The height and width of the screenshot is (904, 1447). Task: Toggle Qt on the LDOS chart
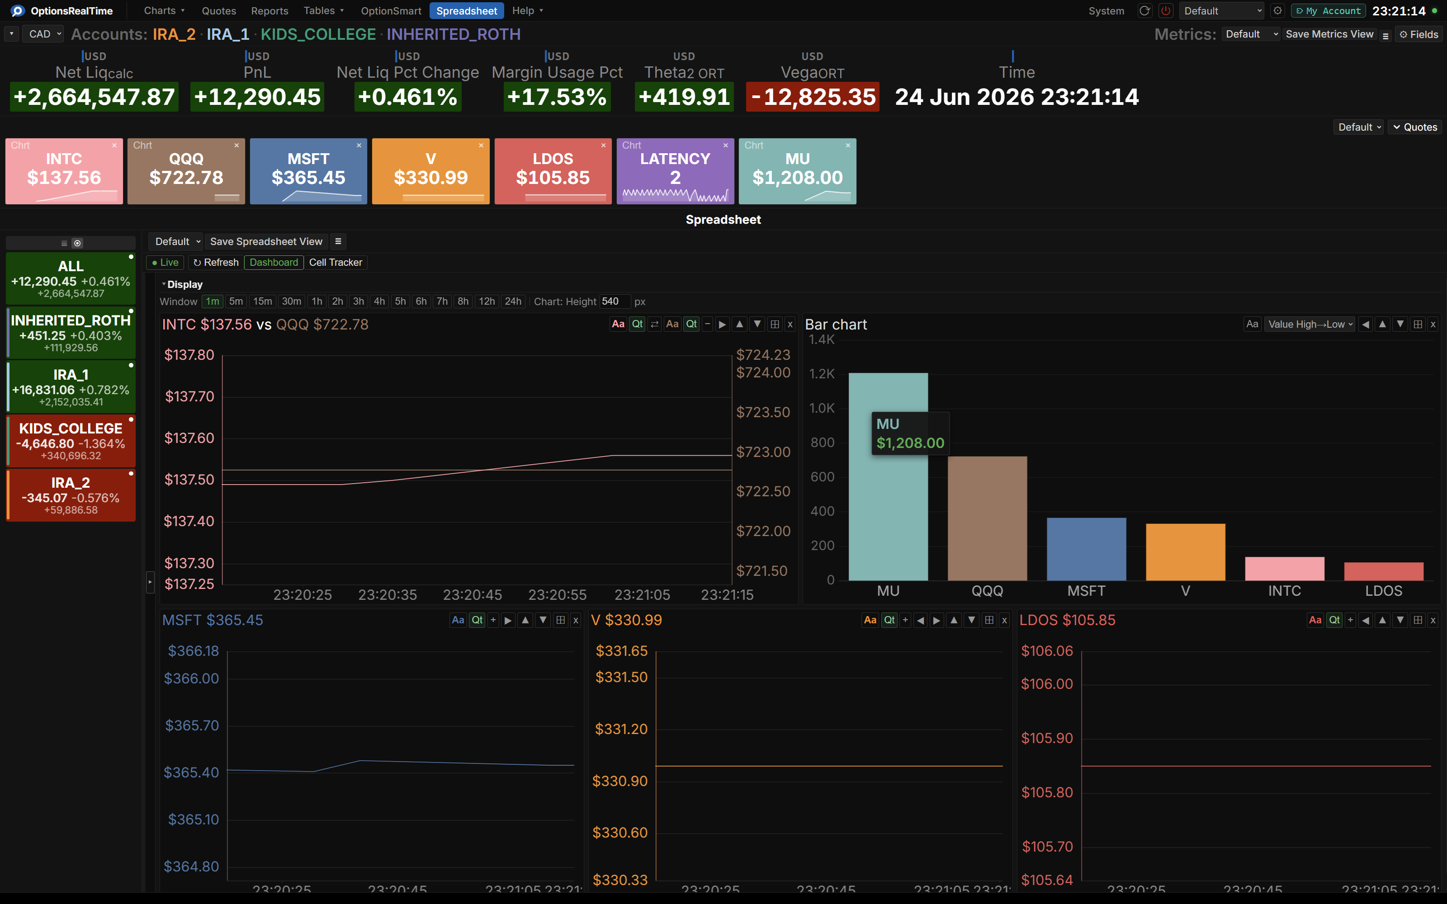point(1334,620)
